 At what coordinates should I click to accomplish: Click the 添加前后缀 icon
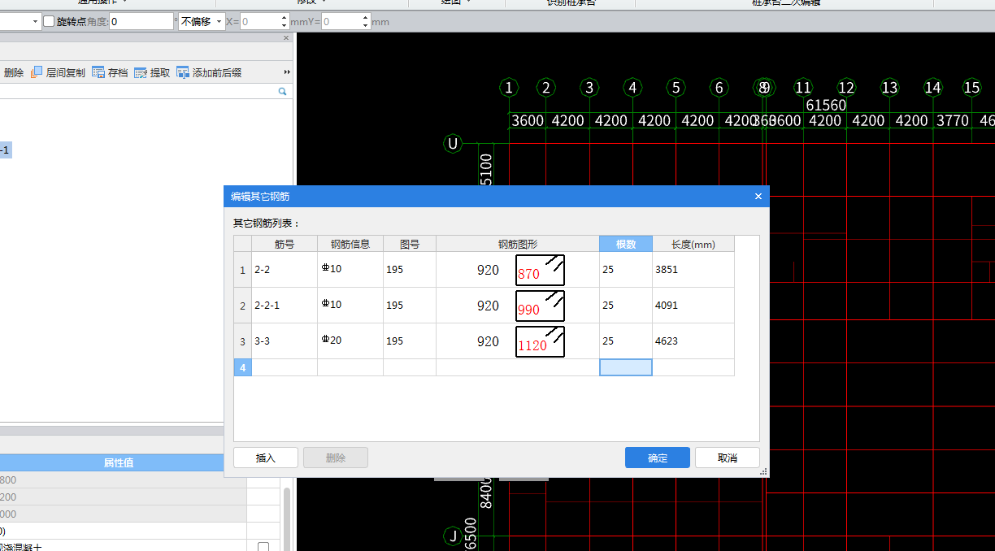[183, 72]
